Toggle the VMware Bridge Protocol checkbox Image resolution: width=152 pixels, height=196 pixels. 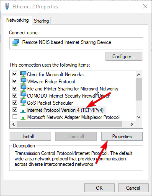click(x=15, y=81)
